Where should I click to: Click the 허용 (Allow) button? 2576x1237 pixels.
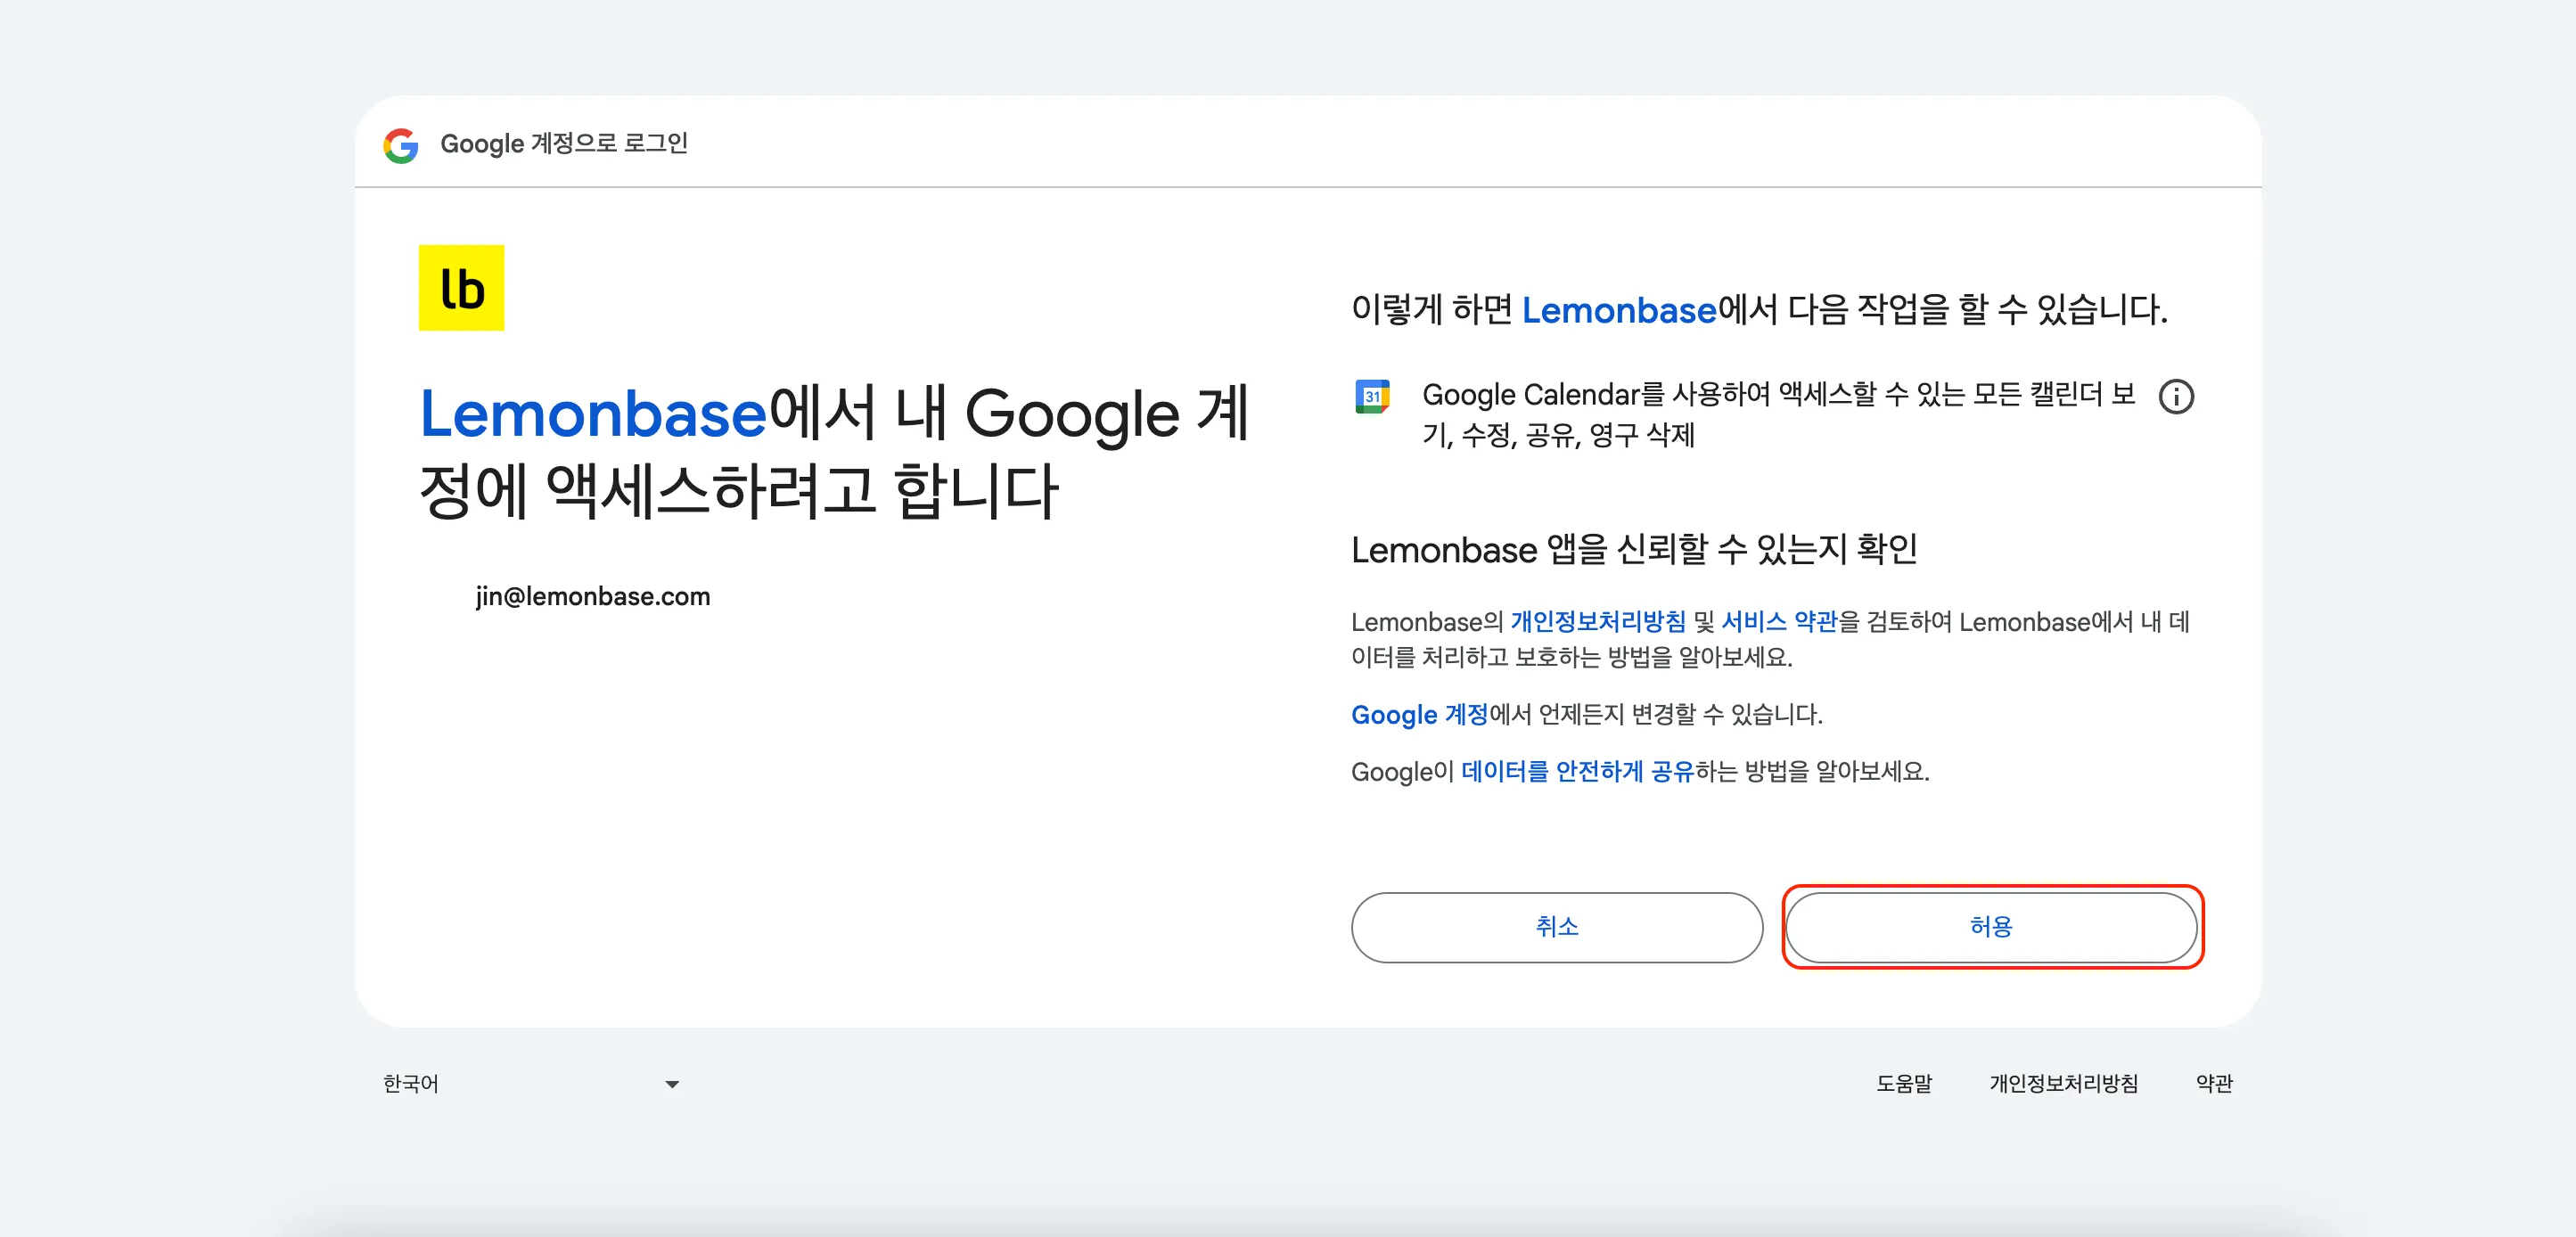[1991, 927]
